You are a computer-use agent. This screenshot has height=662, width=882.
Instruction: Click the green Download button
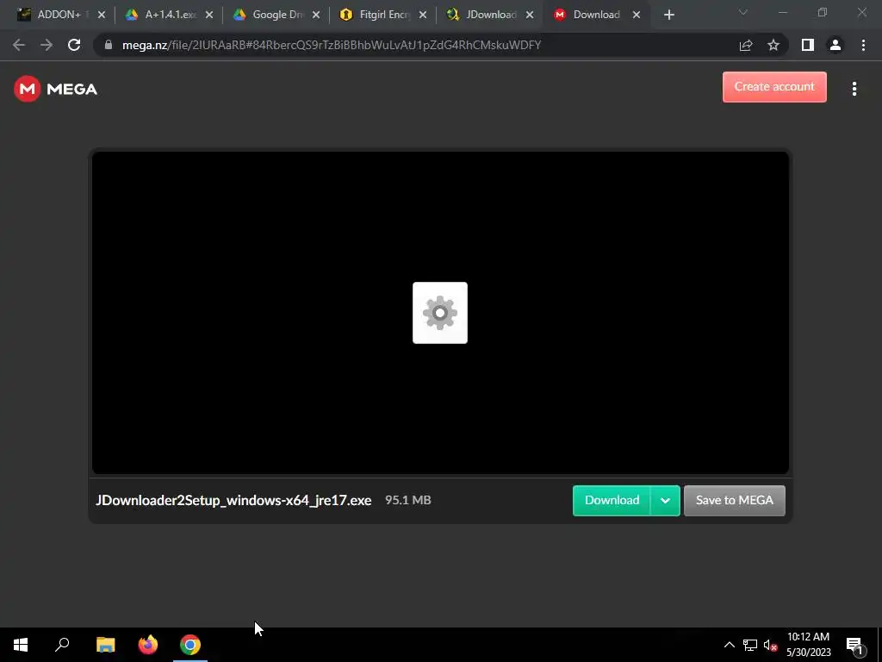pyautogui.click(x=612, y=501)
